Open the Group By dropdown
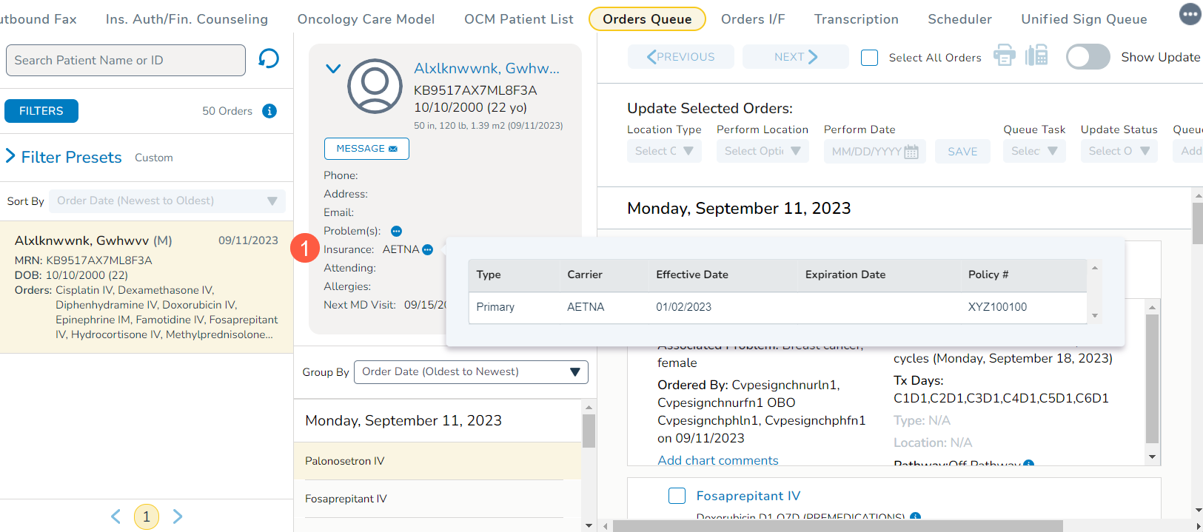This screenshot has height=532, width=1203. click(471, 372)
